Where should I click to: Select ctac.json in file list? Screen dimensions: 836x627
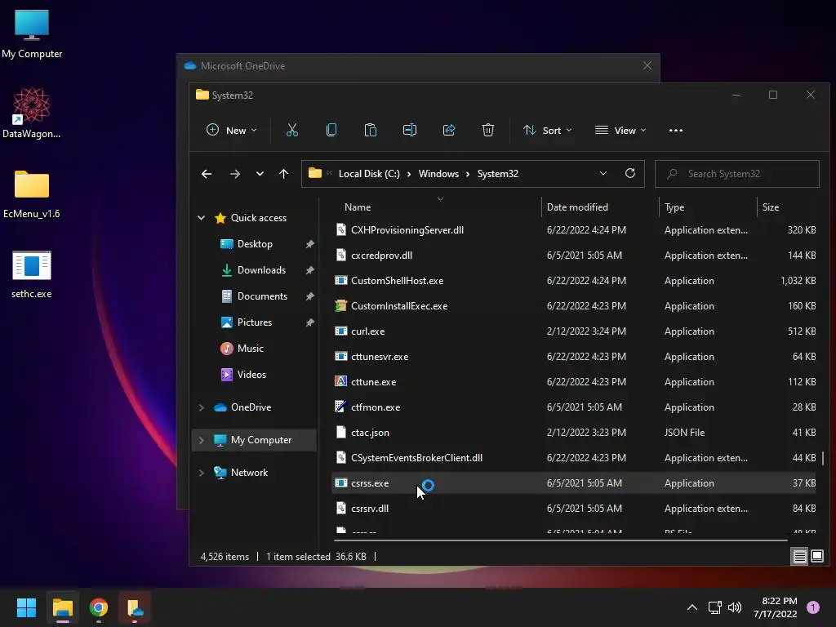tap(574, 433)
